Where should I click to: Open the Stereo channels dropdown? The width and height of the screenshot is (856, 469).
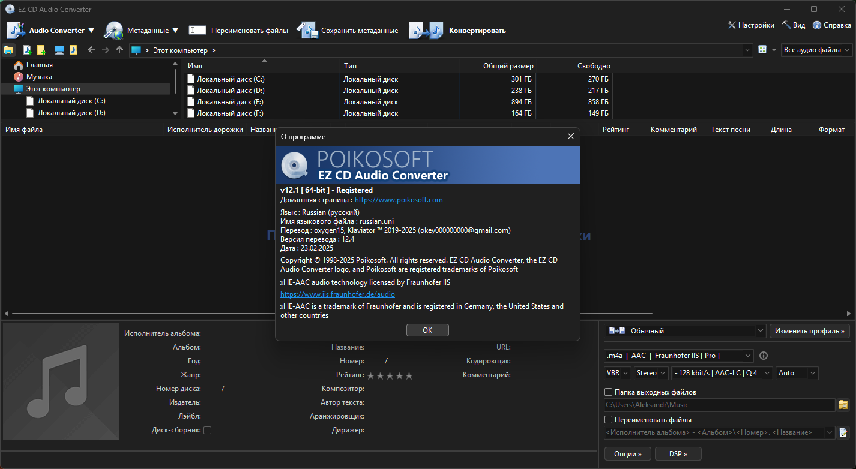(651, 373)
